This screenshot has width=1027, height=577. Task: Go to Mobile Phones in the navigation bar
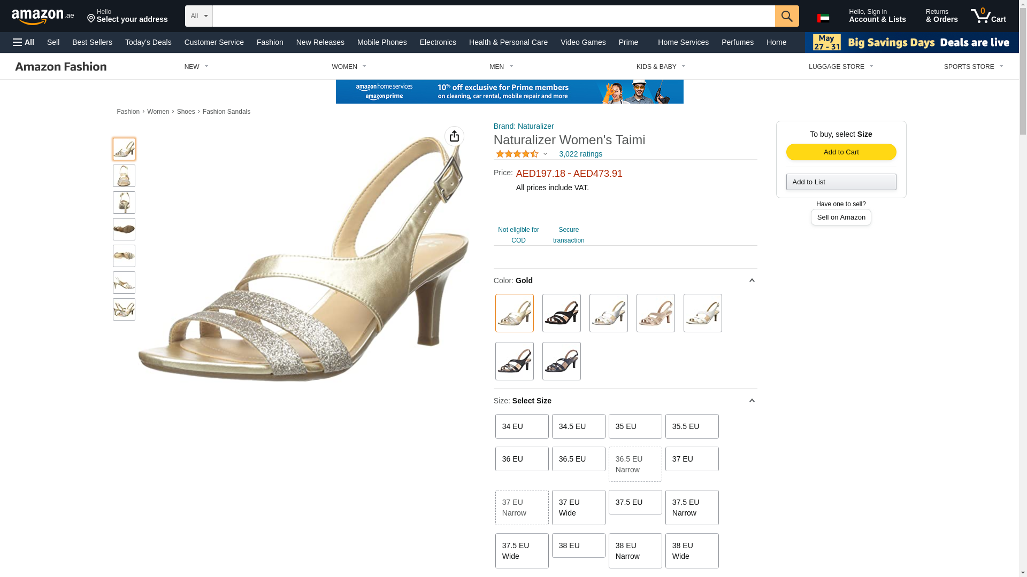[x=381, y=42]
